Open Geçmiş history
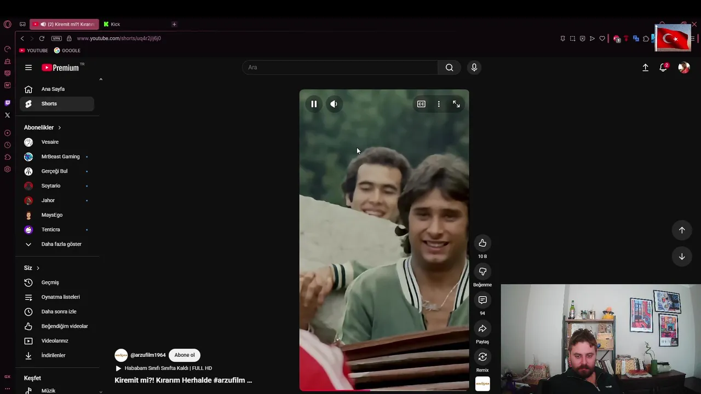The width and height of the screenshot is (701, 394). click(x=57, y=282)
